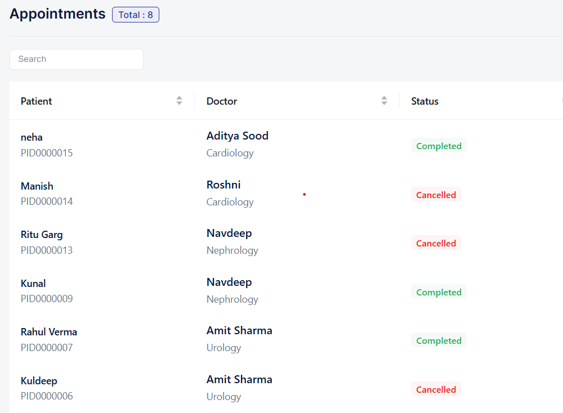Image resolution: width=563 pixels, height=413 pixels.
Task: Click doctor Aditya Sood
Action: click(x=238, y=136)
